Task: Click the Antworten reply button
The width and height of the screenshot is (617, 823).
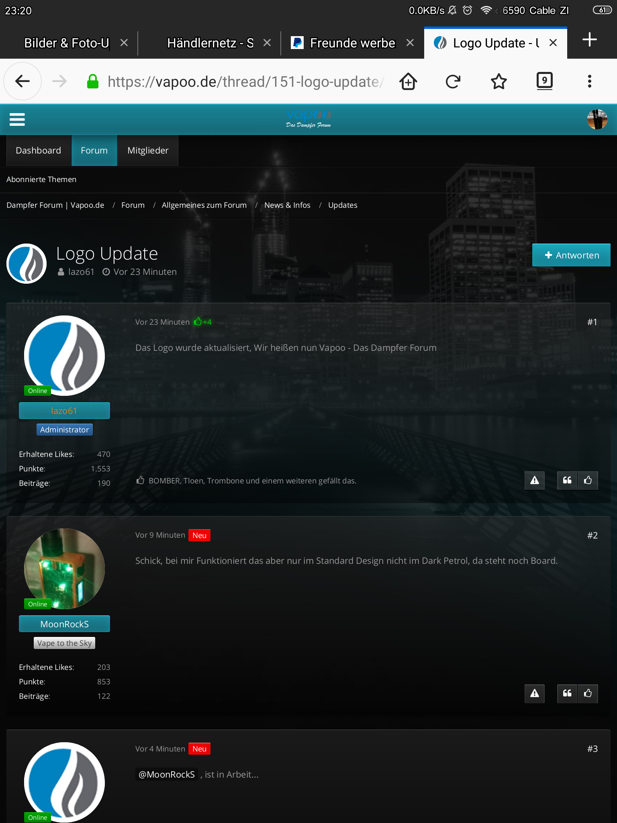Action: click(x=571, y=255)
